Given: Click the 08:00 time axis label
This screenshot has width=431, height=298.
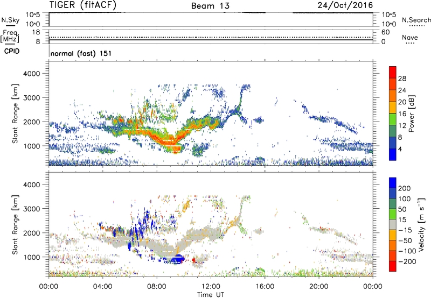Looking at the screenshot, I should (157, 287).
